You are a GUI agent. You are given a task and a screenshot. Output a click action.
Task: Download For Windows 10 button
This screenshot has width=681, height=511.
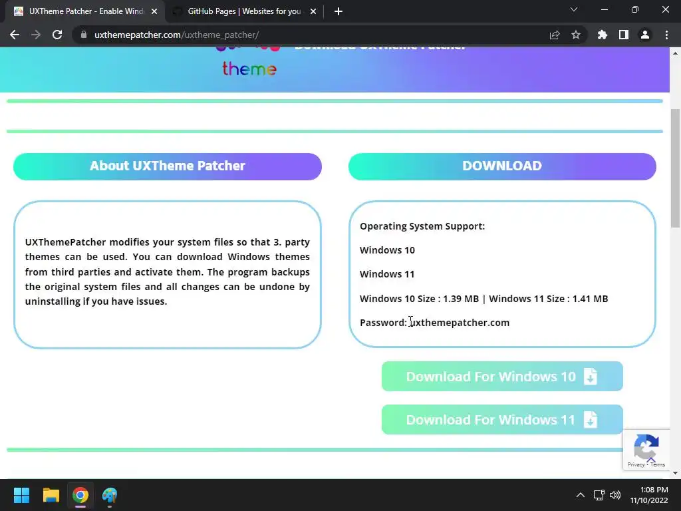click(502, 377)
